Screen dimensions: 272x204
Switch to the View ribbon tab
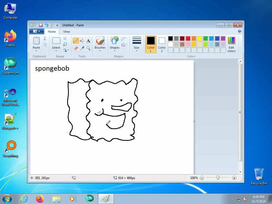[66, 32]
